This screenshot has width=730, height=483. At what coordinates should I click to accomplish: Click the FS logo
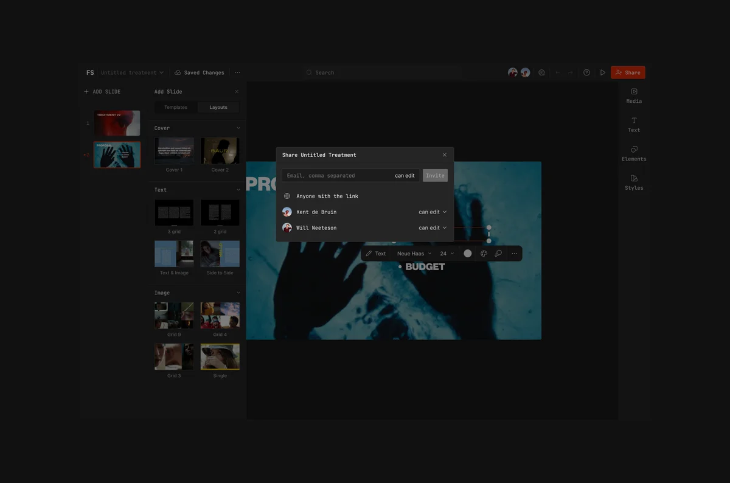tap(90, 72)
